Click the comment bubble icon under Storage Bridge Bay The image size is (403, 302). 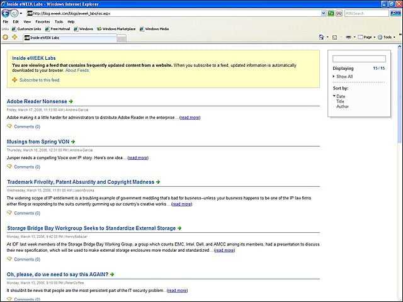pyautogui.click(x=9, y=259)
